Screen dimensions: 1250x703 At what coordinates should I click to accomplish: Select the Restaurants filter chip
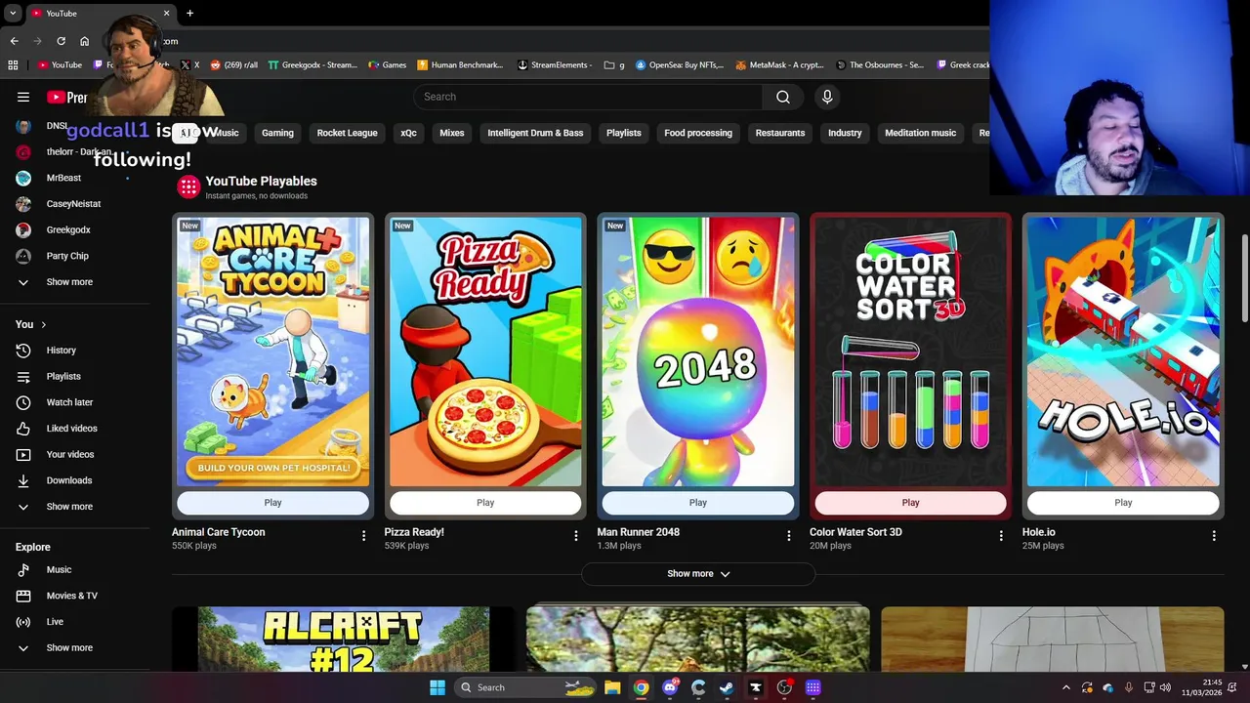[x=780, y=133]
